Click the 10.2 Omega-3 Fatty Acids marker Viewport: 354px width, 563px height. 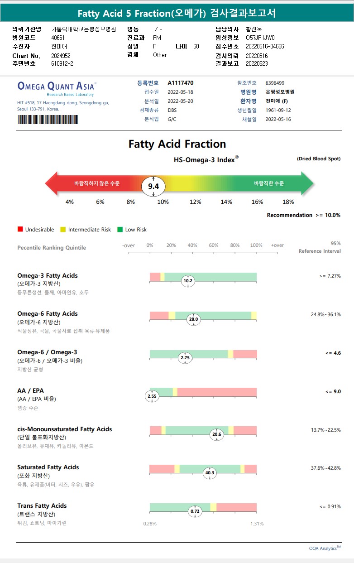coord(187,281)
